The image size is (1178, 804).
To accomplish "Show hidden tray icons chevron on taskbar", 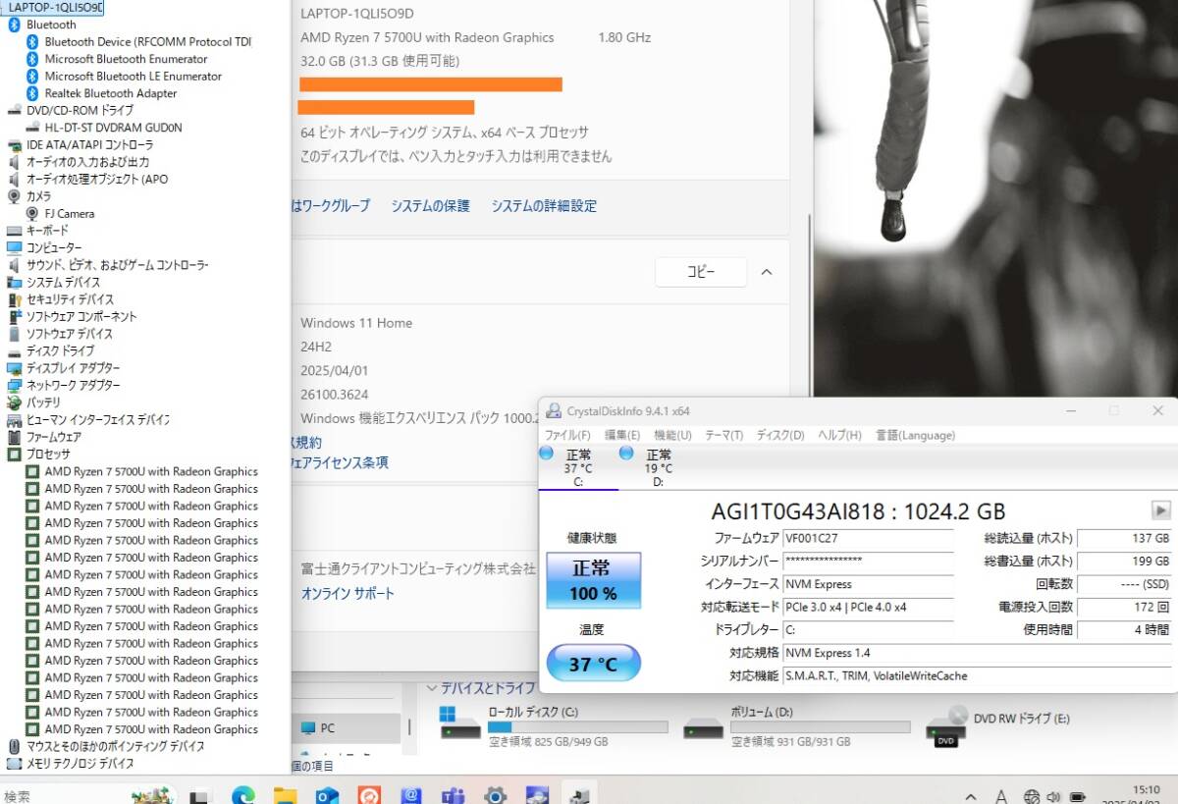I will 971,797.
